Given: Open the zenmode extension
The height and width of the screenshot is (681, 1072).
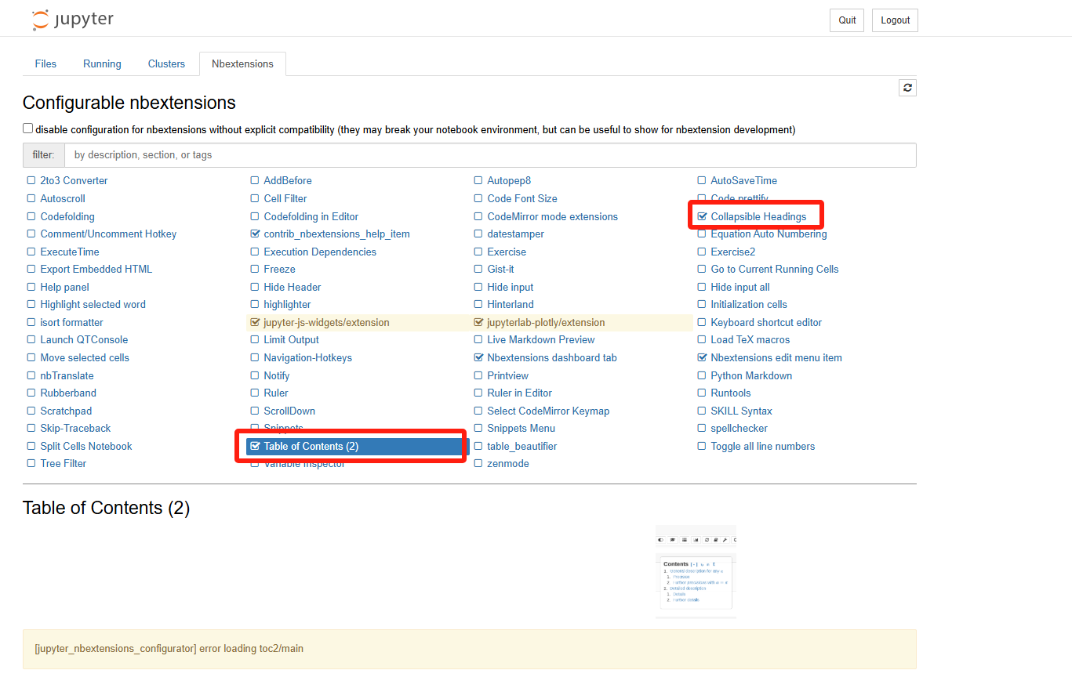Looking at the screenshot, I should click(508, 464).
